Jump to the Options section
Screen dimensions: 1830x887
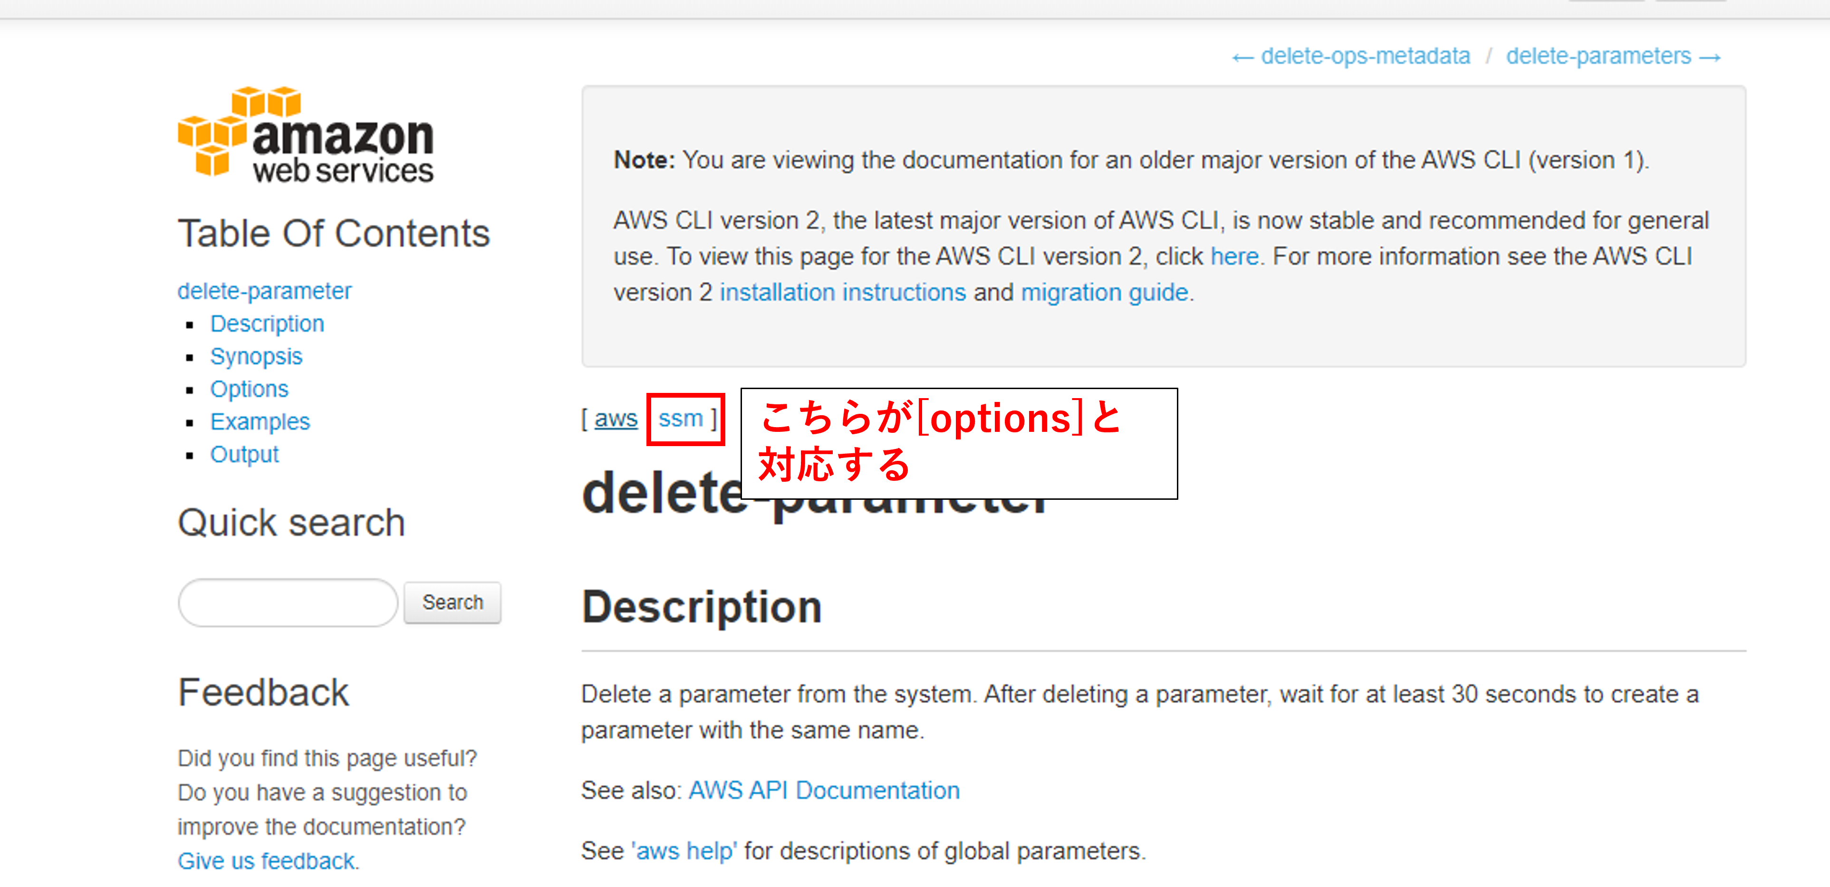(249, 389)
